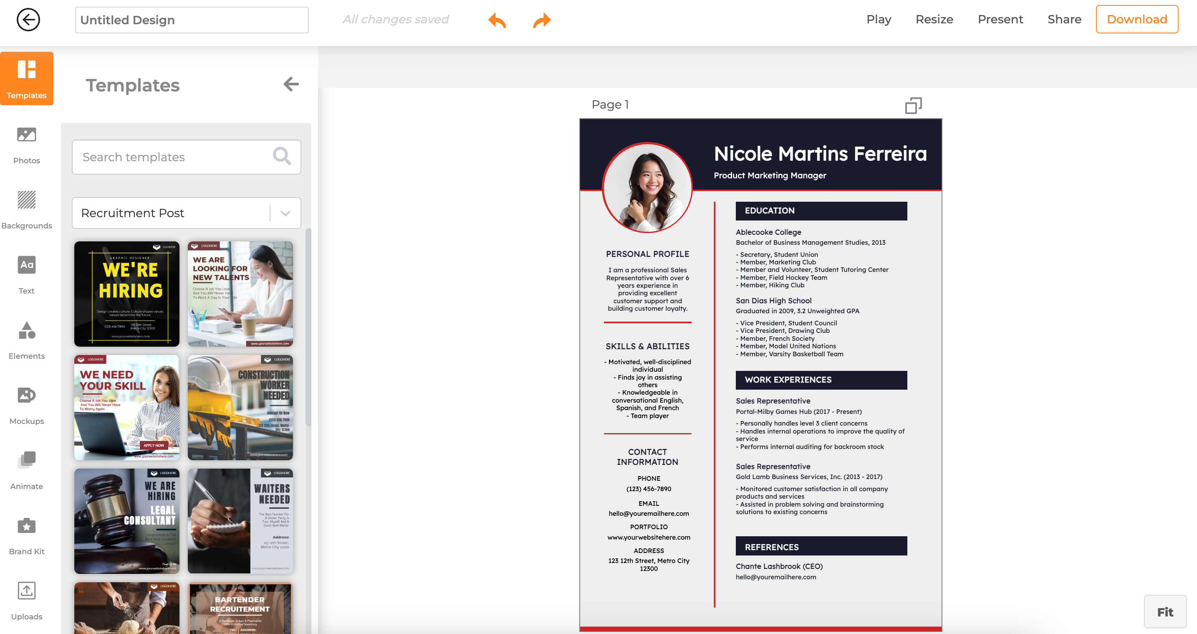Open the Elements sidebar panel
Image resolution: width=1197 pixels, height=634 pixels.
click(26, 340)
